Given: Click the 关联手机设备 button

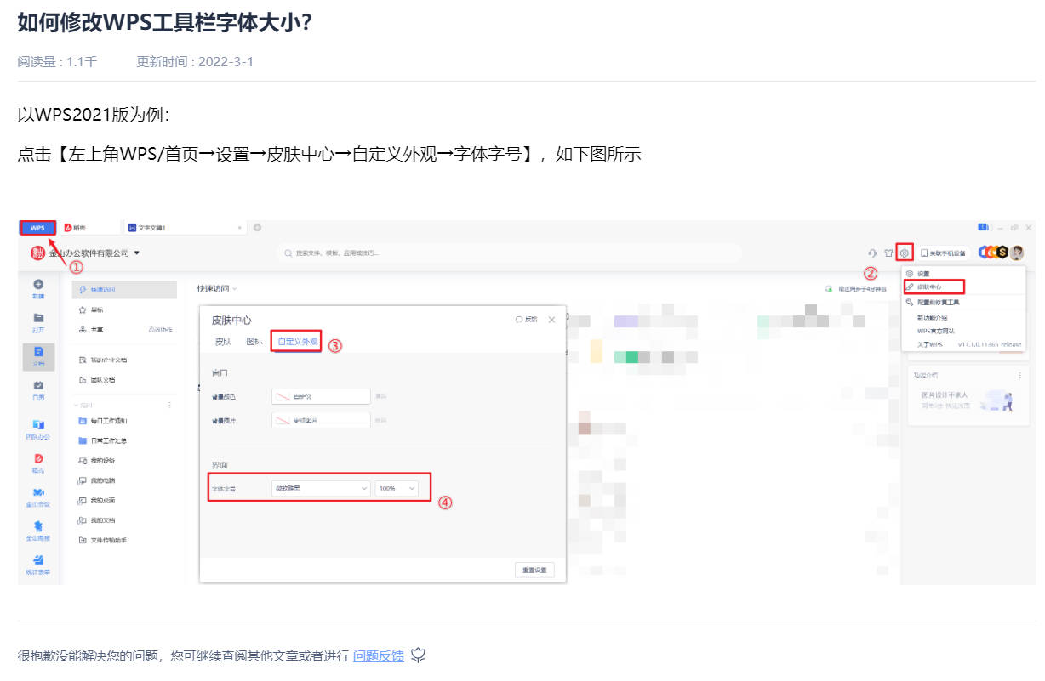Looking at the screenshot, I should click(943, 253).
